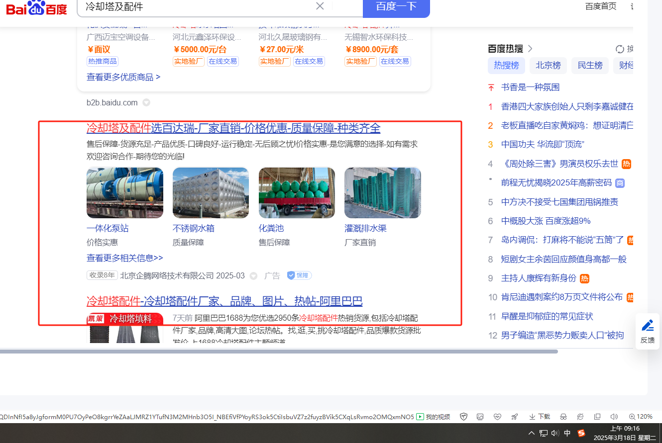Screen dimensions: 662x443
Task: Click the 冷却塔填料 result thumbnail
Action: (125, 328)
